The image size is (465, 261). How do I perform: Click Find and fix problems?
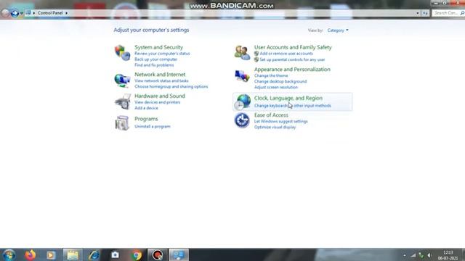tap(154, 65)
